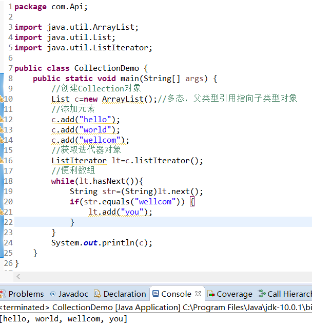Click the 'while' keyword on line 18
The width and height of the screenshot is (312, 326).
coord(63,181)
